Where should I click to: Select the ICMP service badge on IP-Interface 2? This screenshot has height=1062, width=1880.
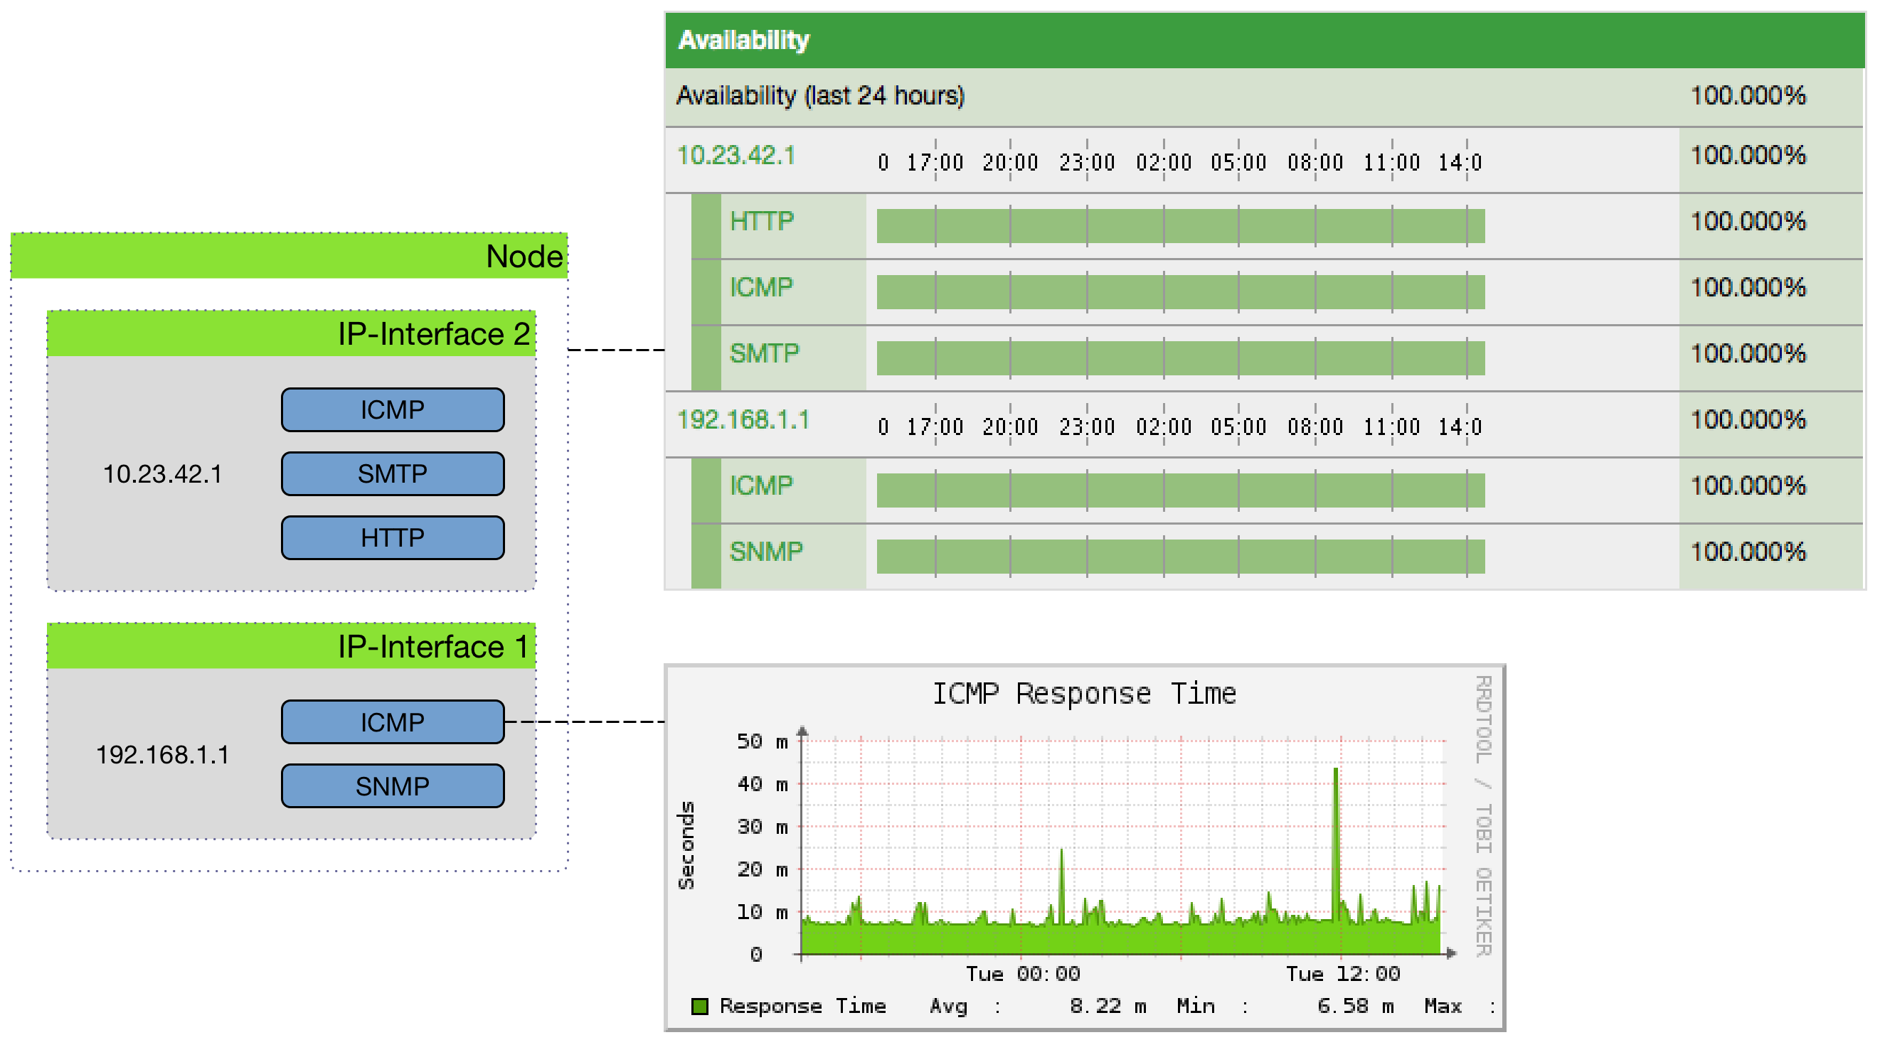(392, 410)
